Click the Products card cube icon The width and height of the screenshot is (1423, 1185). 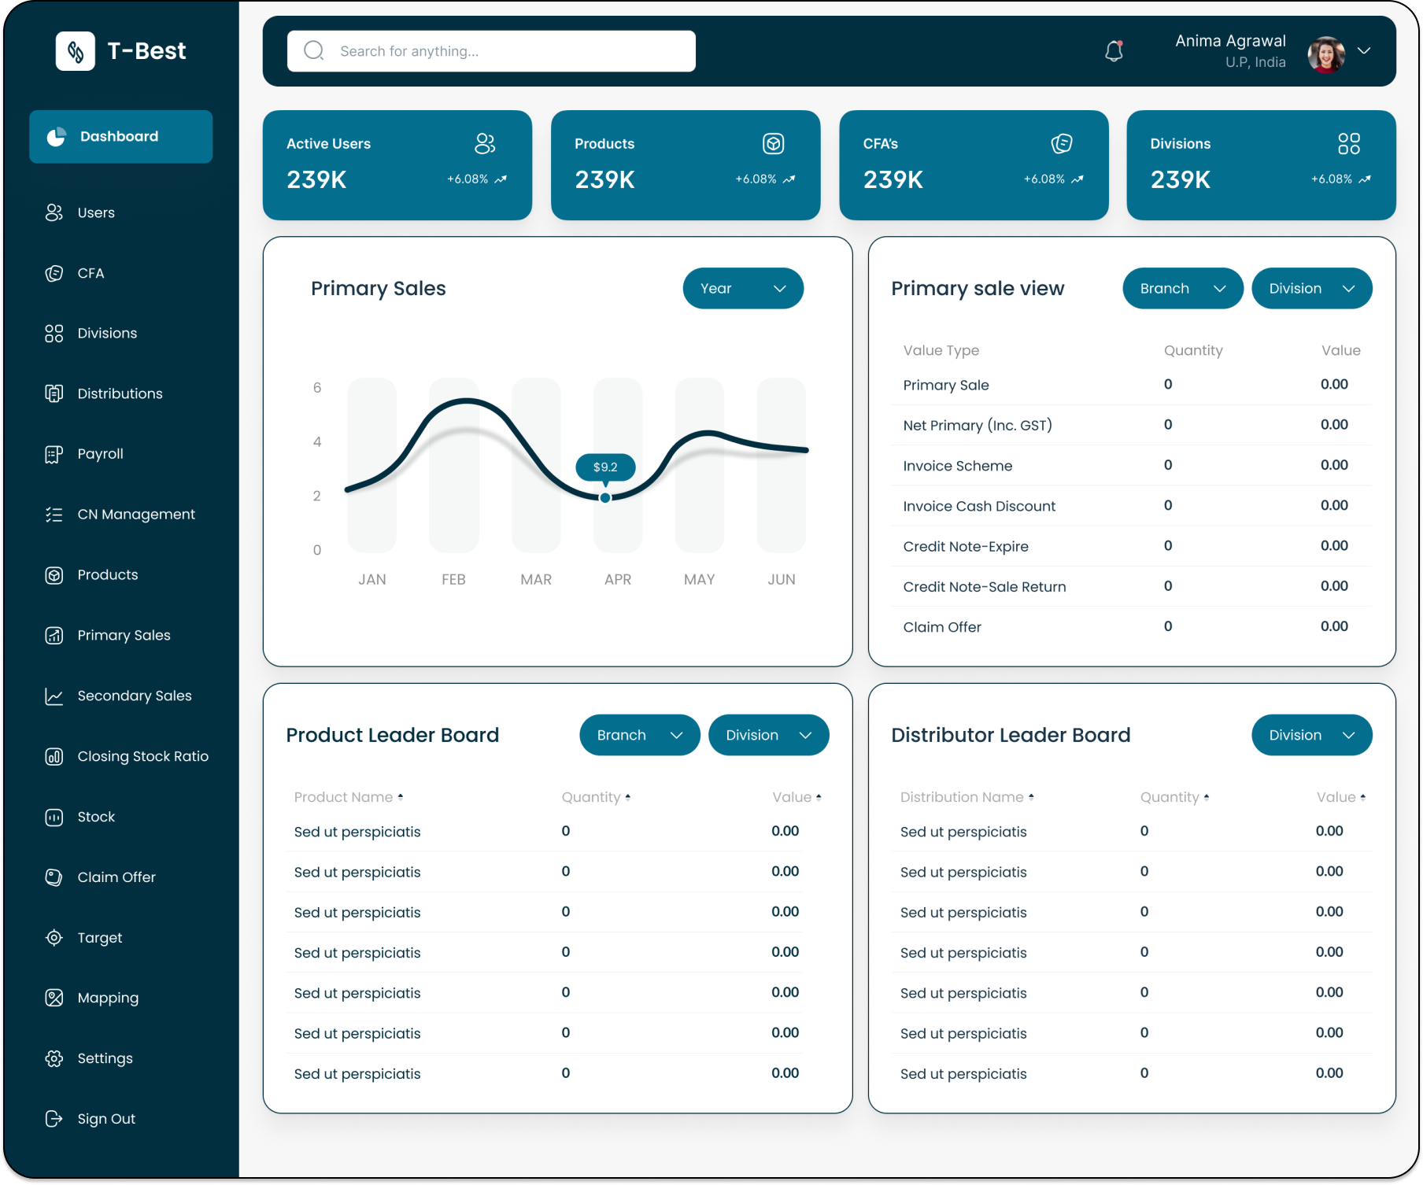[773, 143]
